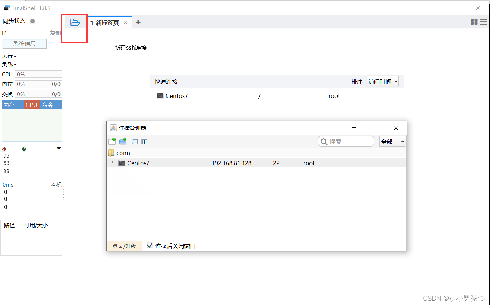The image size is (490, 305).
Task: Click the root cell in connection manager
Action: pyautogui.click(x=309, y=163)
